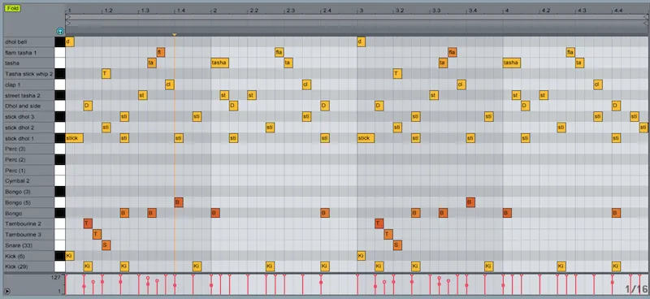The image size is (650, 299).
Task: Select the Tasha stick whip 2 row label
Action: pos(29,74)
